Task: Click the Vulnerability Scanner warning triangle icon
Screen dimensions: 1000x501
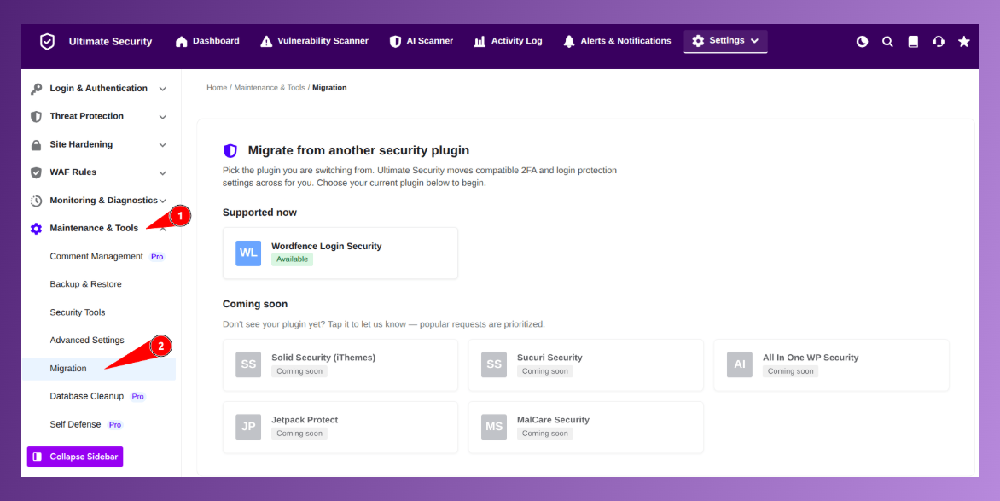Action: 266,42
